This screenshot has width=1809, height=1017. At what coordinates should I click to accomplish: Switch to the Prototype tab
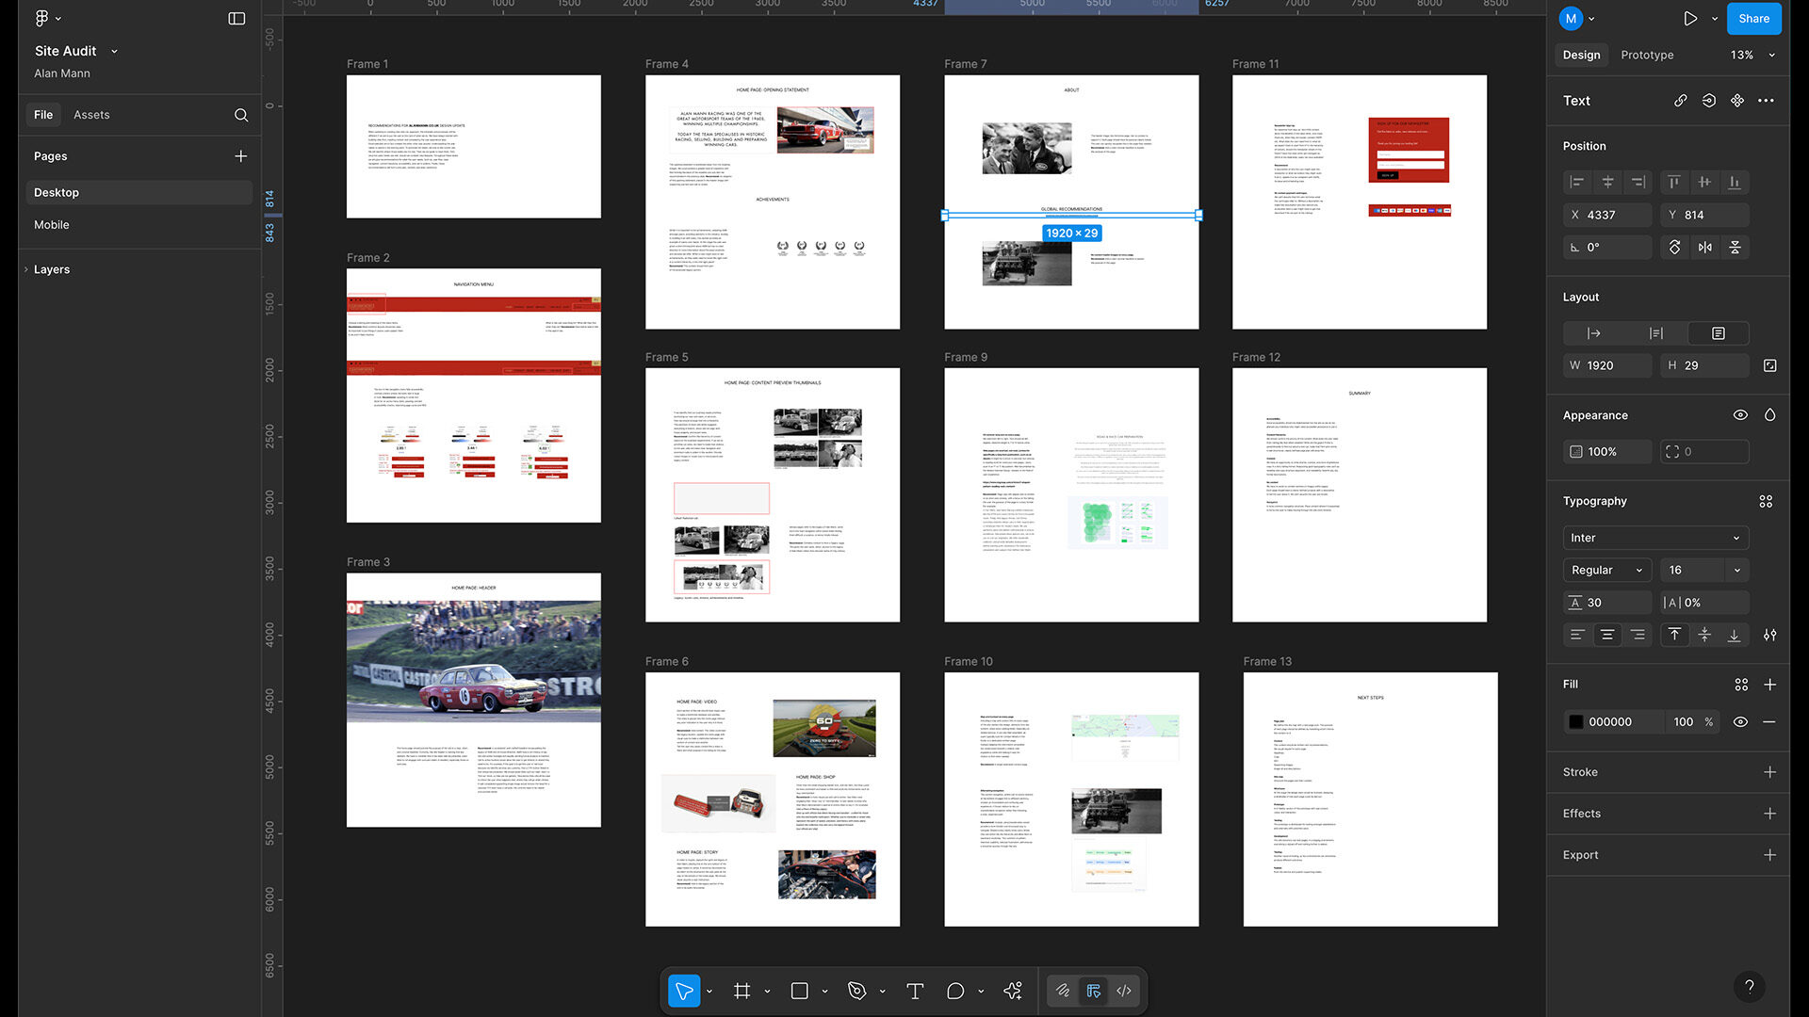[x=1647, y=55]
